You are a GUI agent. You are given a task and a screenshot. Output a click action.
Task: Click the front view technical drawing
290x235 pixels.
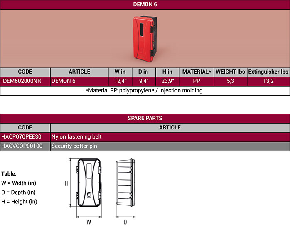pyautogui.click(x=88, y=187)
